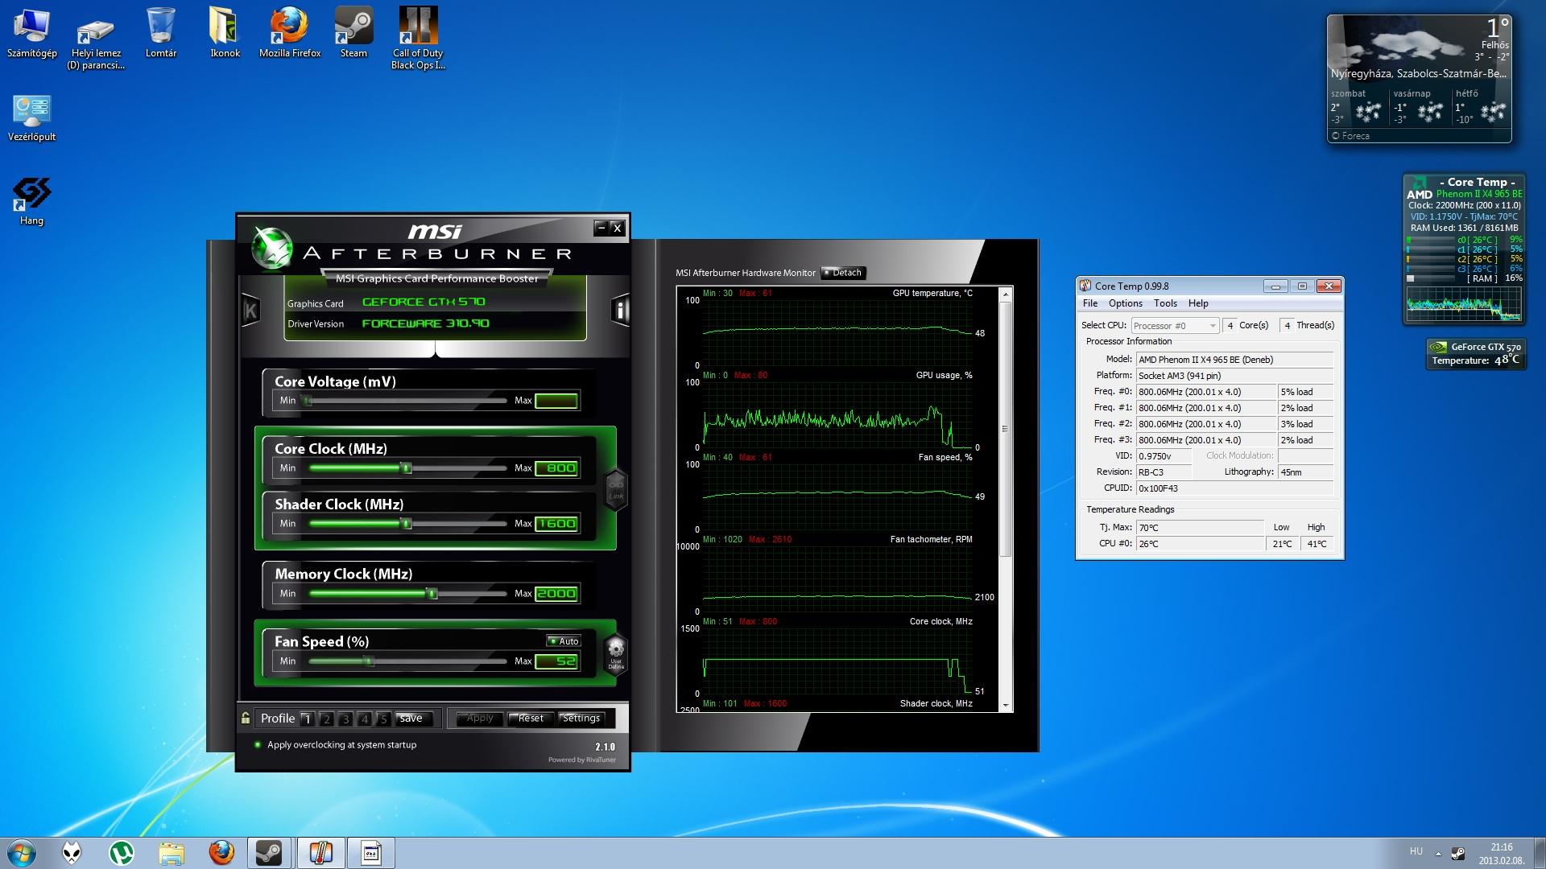Click the Nyíregyháza weather gadget
1546x869 pixels.
(1419, 79)
